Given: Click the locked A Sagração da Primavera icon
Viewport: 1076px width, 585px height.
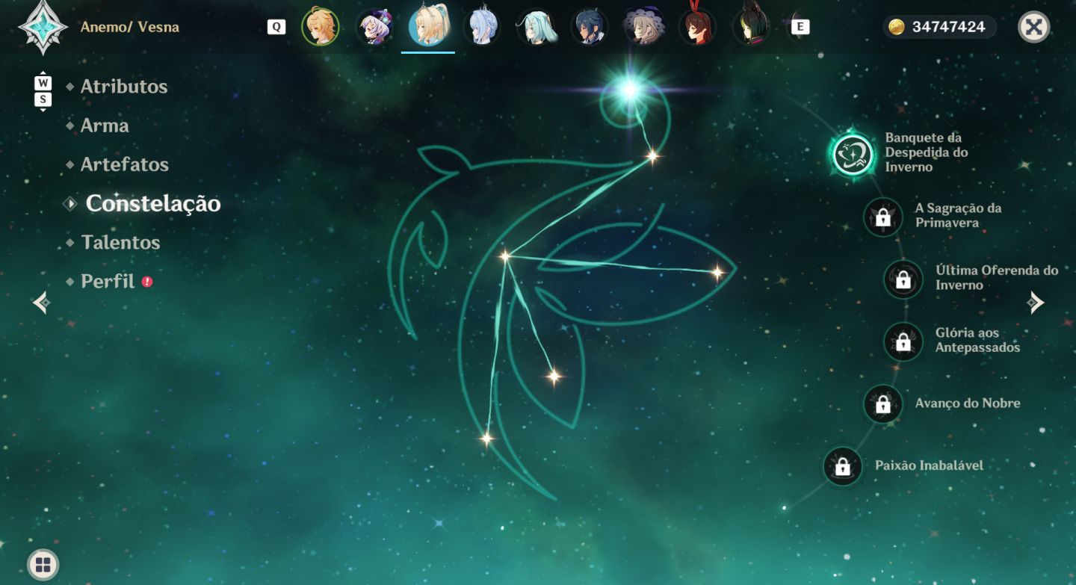Looking at the screenshot, I should [882, 217].
